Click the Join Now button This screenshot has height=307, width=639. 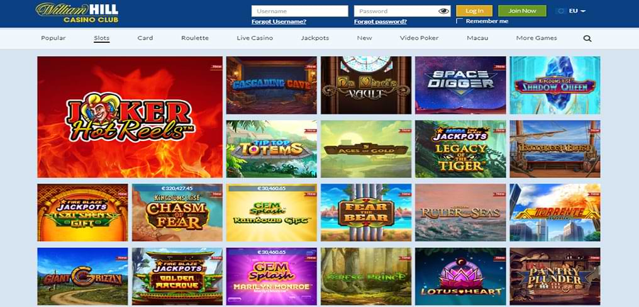[522, 11]
